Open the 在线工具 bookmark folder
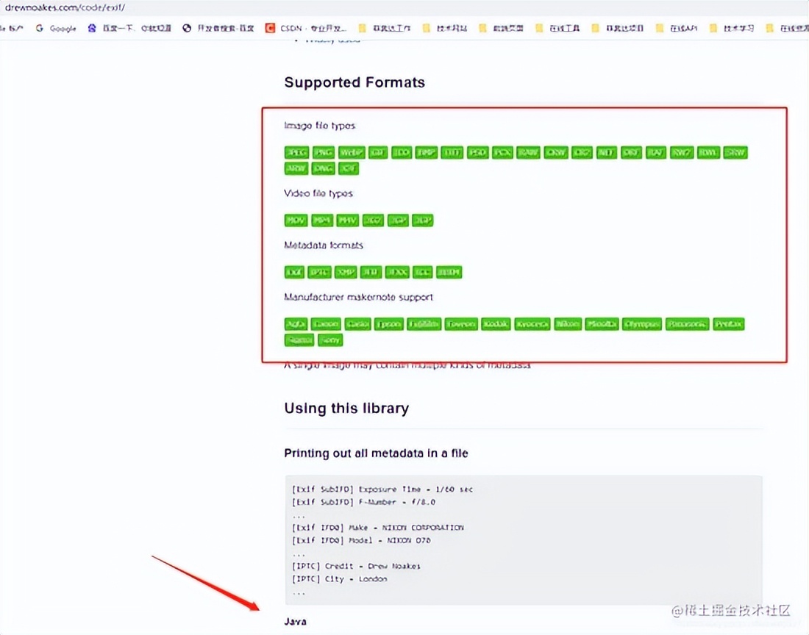This screenshot has width=809, height=635. pos(557,29)
